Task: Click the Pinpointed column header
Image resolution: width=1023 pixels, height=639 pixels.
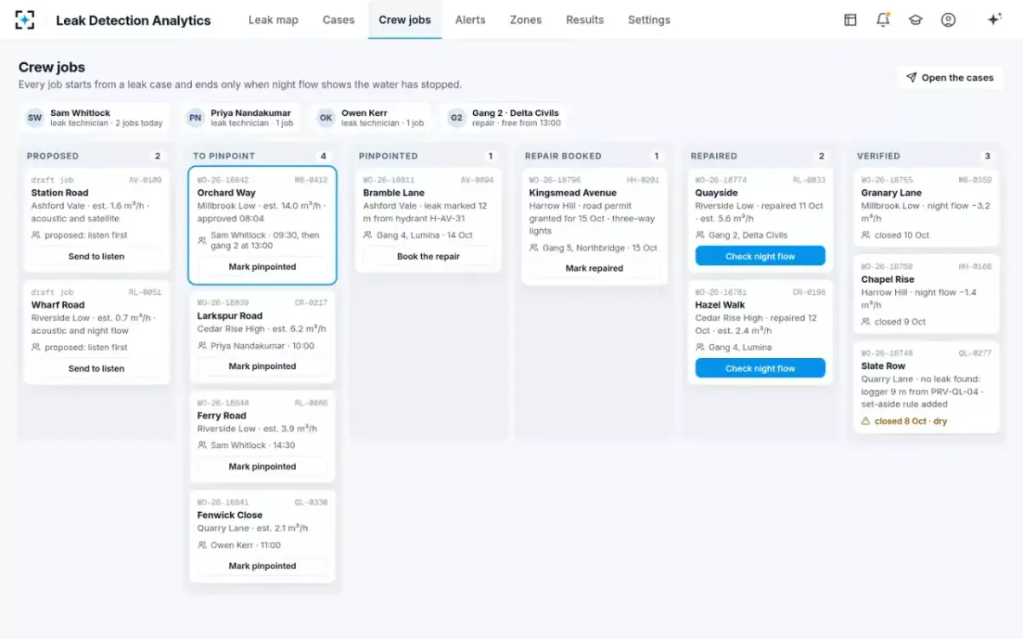Action: click(x=388, y=156)
